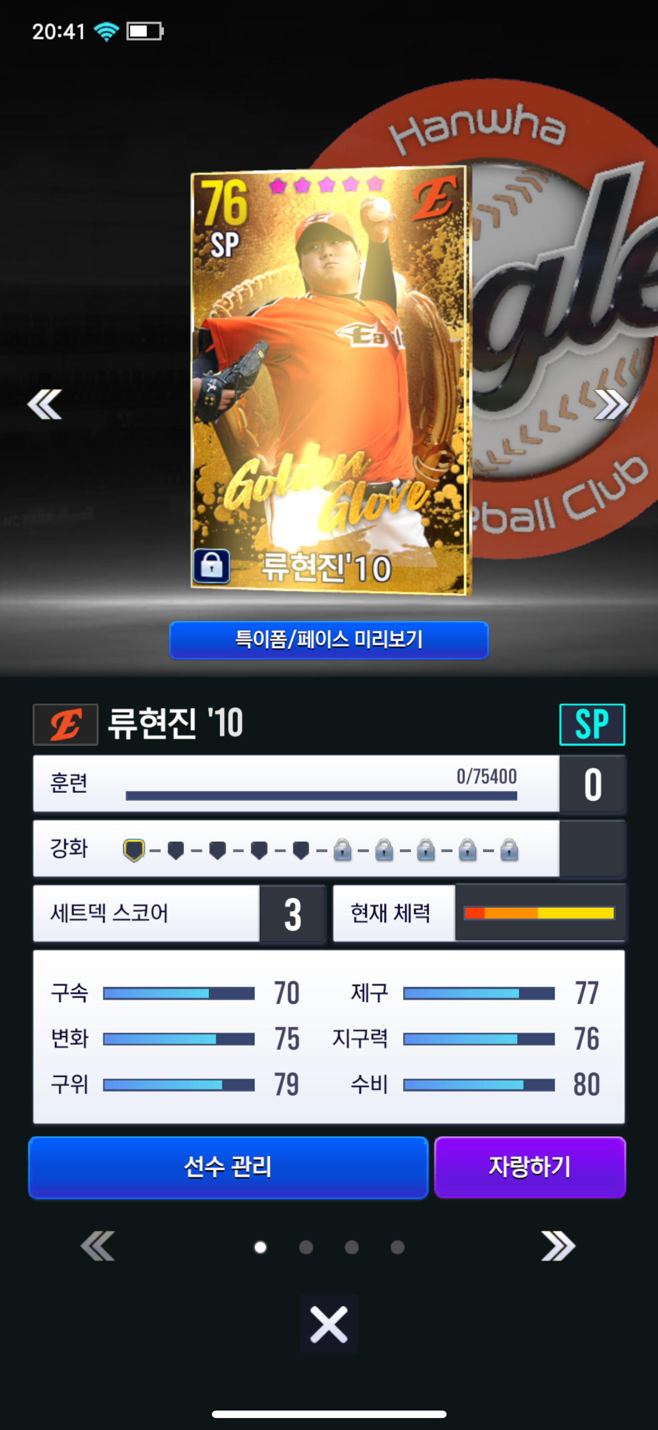Close the player detail with X

pos(329,1324)
